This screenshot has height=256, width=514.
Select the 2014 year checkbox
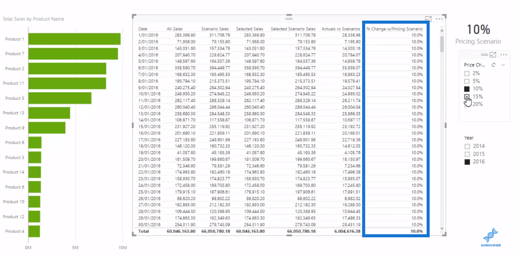pos(467,146)
